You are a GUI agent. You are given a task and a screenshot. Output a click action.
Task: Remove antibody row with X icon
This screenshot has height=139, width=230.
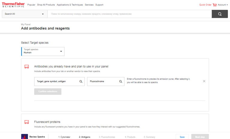[204, 81]
